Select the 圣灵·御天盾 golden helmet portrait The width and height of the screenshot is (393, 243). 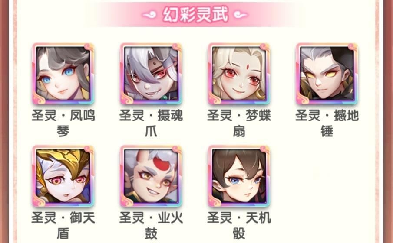coord(63,176)
